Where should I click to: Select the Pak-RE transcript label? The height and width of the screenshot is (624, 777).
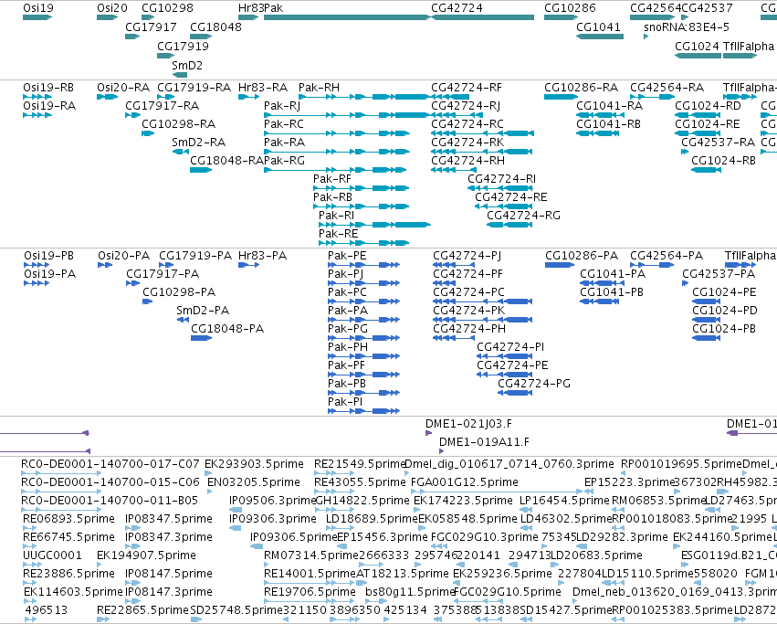[338, 234]
